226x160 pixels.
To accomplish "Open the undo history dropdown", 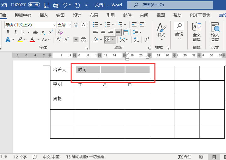I will (x=70, y=5).
